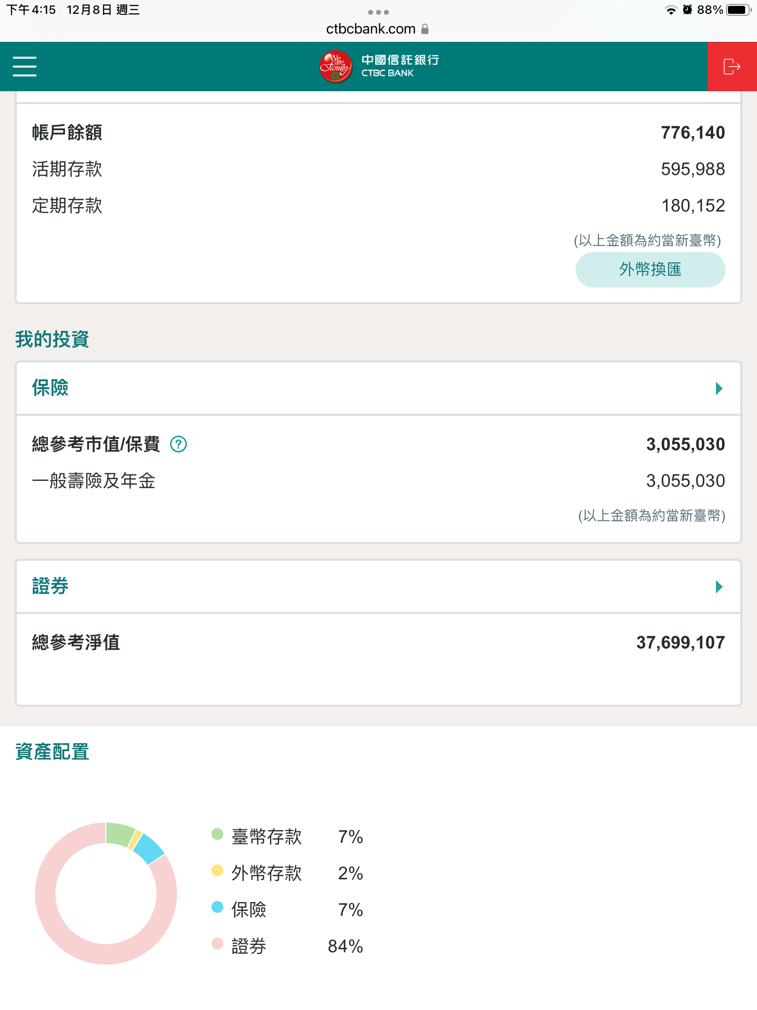
Task: Expand the 保險 section arrow
Action: (719, 389)
